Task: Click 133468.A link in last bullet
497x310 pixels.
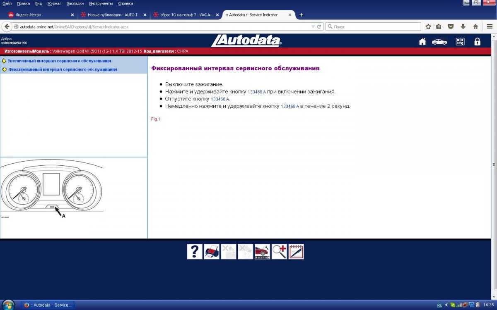Action: tap(290, 106)
